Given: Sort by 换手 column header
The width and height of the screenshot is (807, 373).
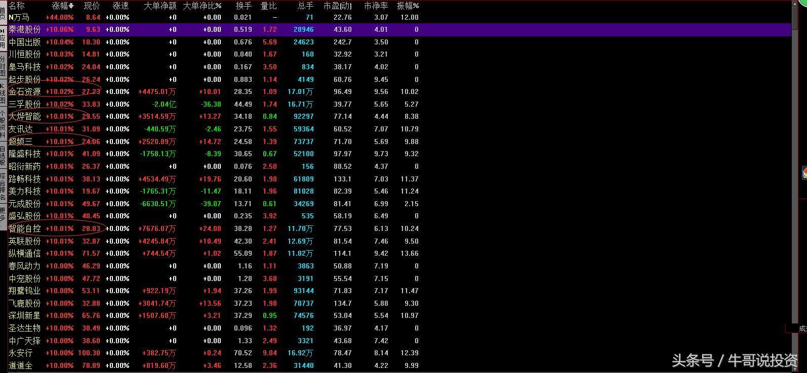Looking at the screenshot, I should 244,6.
